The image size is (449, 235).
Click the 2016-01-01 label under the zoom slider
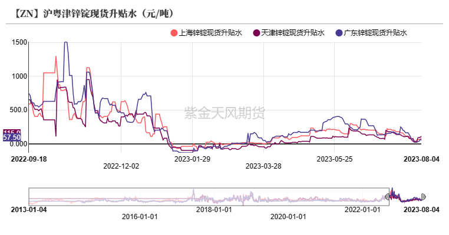pos(140,216)
